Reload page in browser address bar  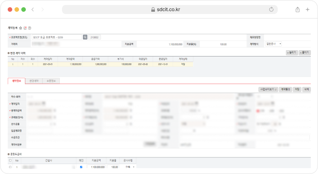coord(271,9)
